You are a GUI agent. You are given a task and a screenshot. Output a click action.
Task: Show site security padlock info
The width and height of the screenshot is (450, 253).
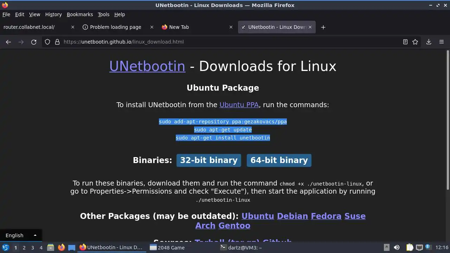coord(57,42)
